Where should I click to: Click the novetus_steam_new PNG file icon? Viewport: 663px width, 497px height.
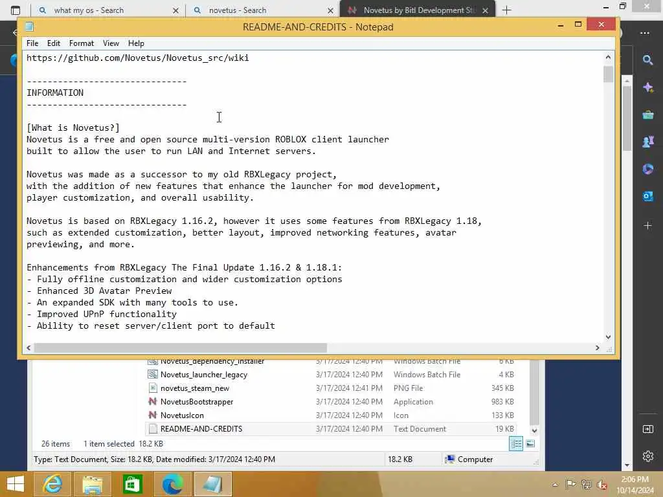tap(153, 388)
